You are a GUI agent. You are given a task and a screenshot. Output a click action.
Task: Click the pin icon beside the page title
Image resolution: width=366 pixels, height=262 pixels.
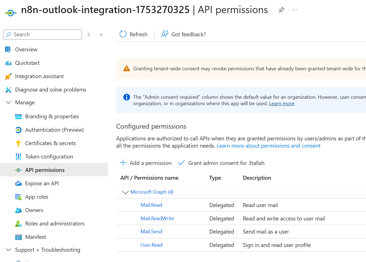(x=281, y=10)
